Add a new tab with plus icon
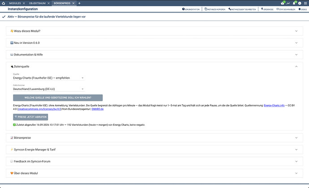Image resolution: width=309 pixels, height=188 pixels. [79, 3]
